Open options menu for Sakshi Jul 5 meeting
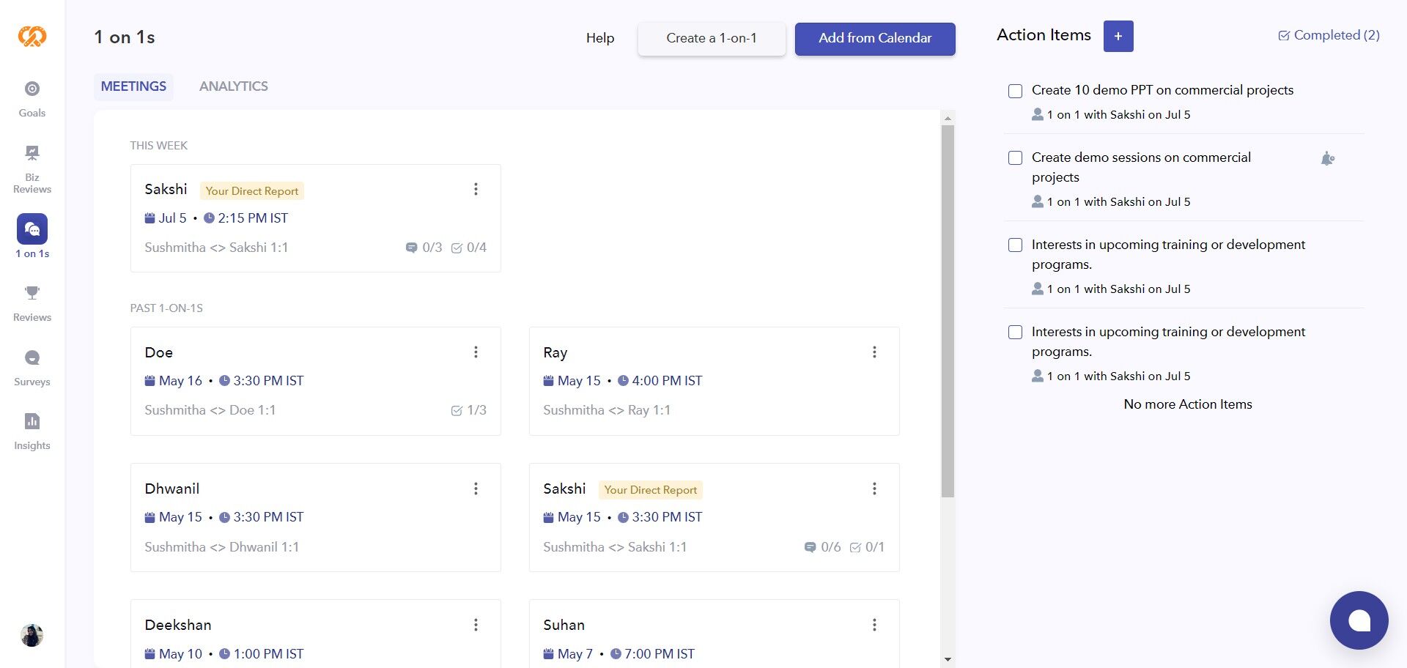 [x=476, y=190]
